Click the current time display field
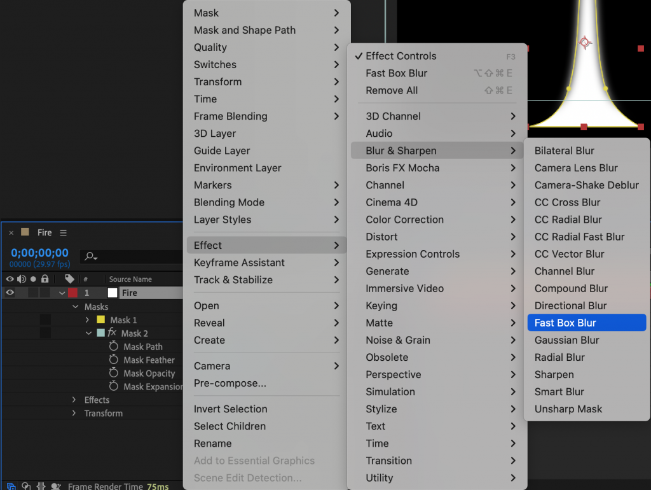 (38, 253)
